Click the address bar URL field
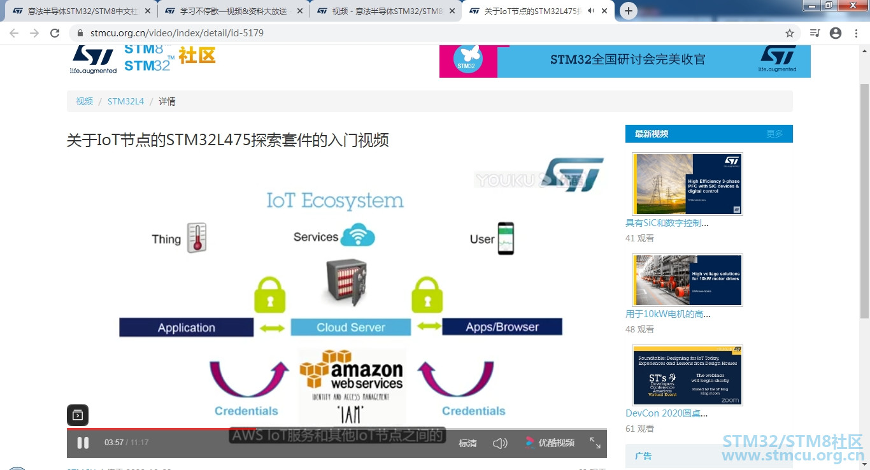The height and width of the screenshot is (470, 870). click(x=427, y=33)
